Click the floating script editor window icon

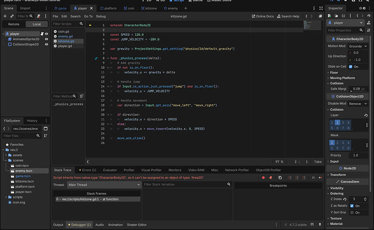point(320,16)
